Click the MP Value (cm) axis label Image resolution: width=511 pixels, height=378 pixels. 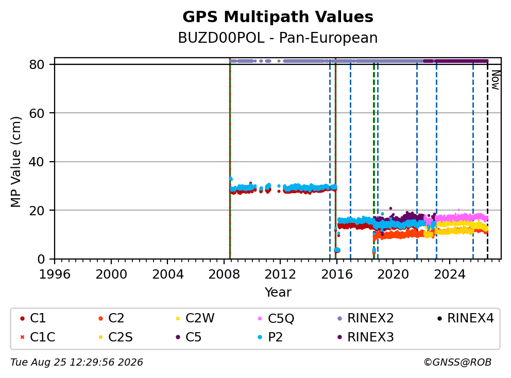point(15,162)
